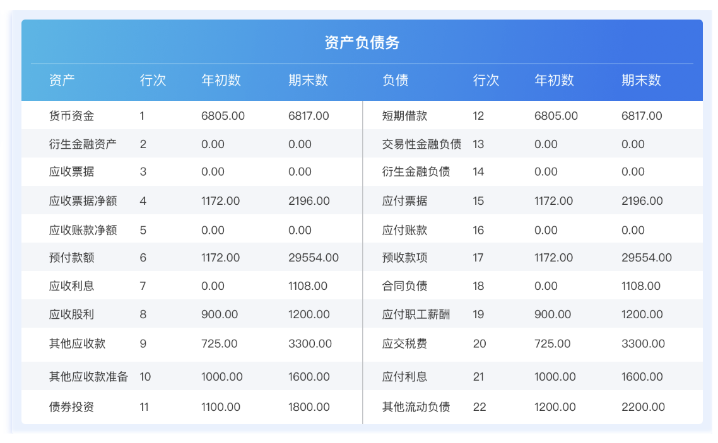Select 3300.00 in the 应交税费 row
Image resolution: width=718 pixels, height=443 pixels.
coord(643,343)
